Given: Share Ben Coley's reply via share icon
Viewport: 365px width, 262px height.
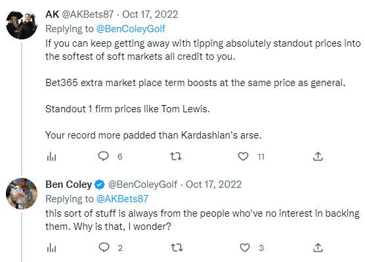Looking at the screenshot, I should click(x=318, y=248).
